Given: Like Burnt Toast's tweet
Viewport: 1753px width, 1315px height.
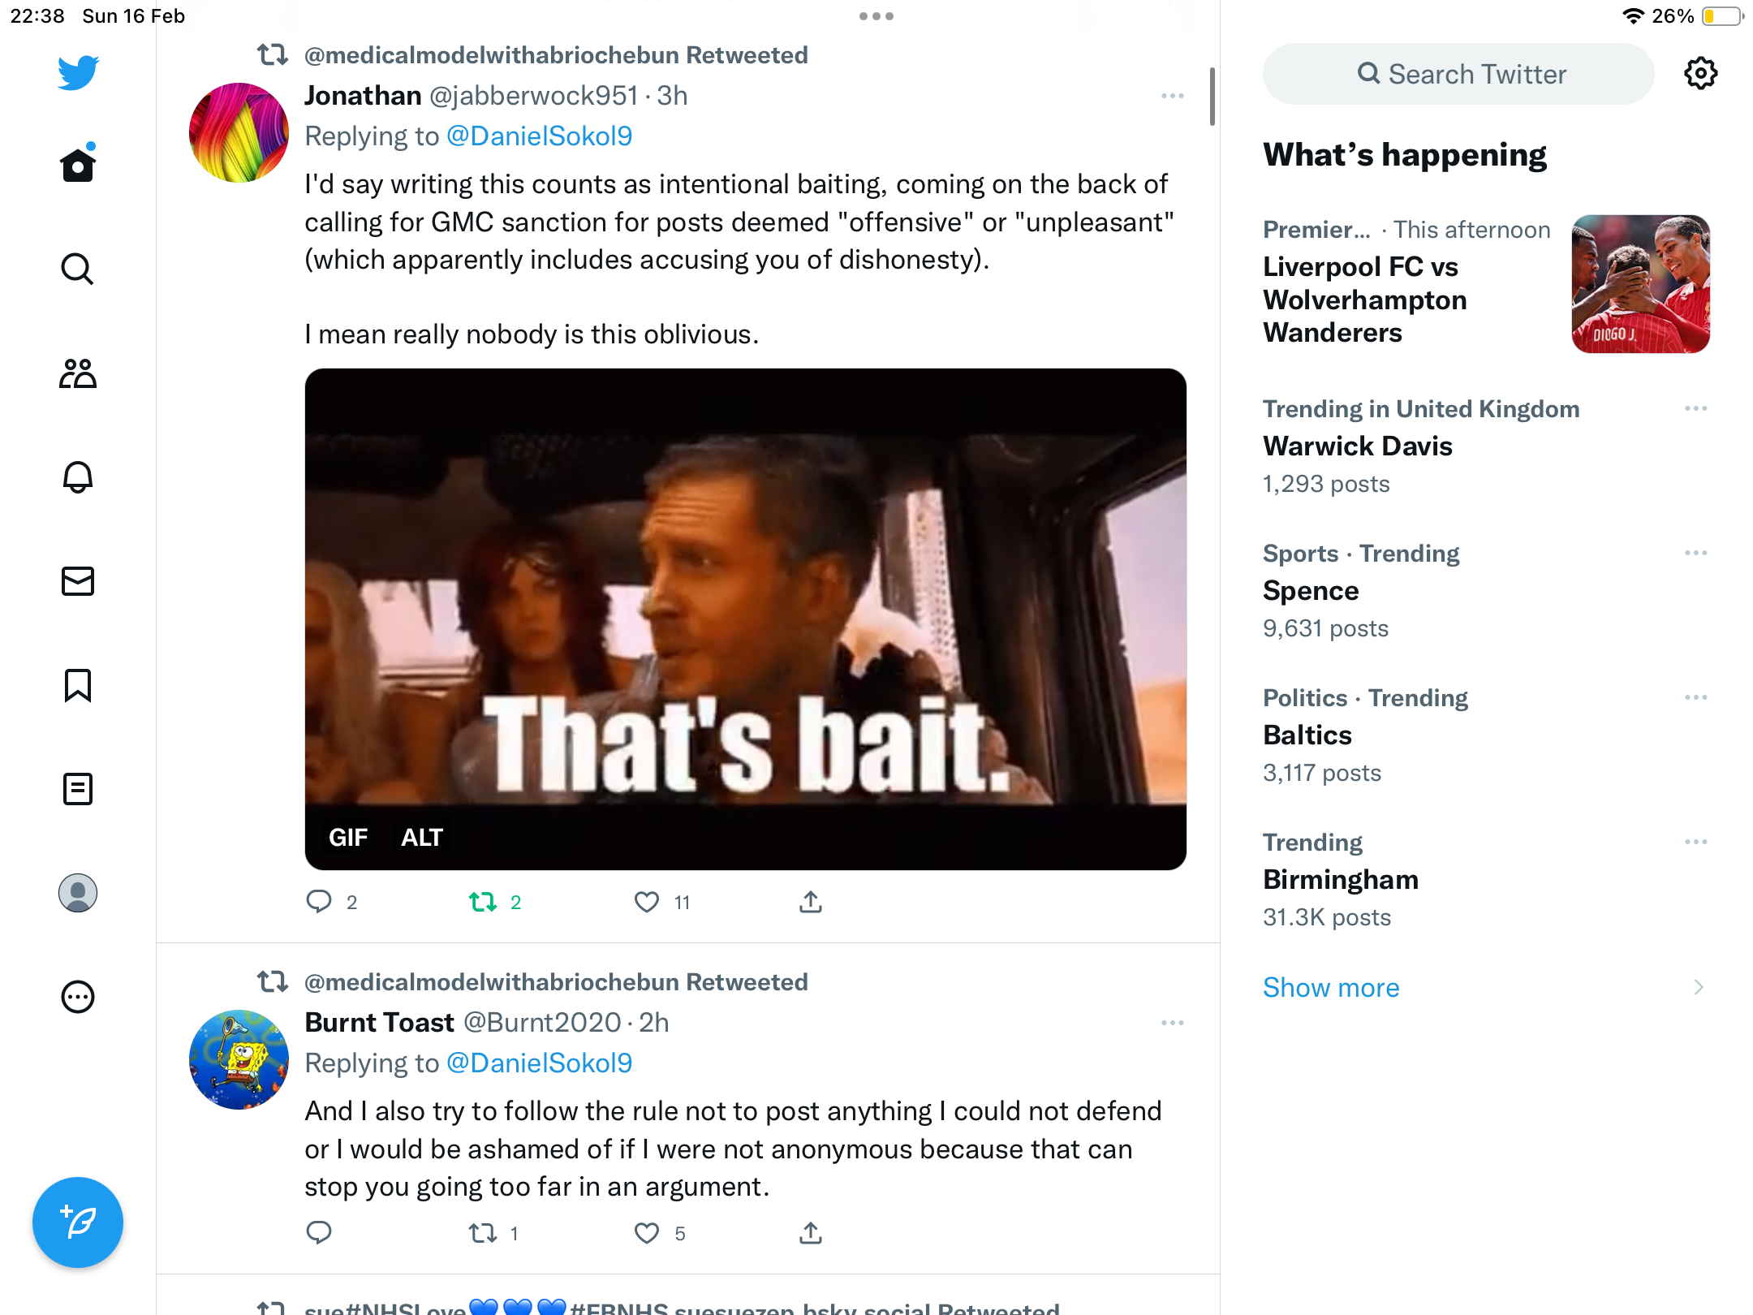Looking at the screenshot, I should 647,1233.
